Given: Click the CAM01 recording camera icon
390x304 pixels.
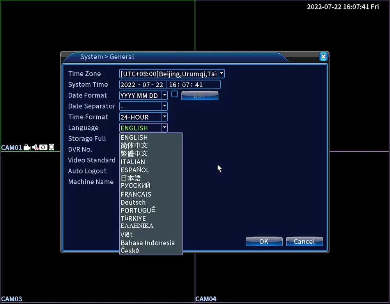Looking at the screenshot, I should click(x=27, y=148).
